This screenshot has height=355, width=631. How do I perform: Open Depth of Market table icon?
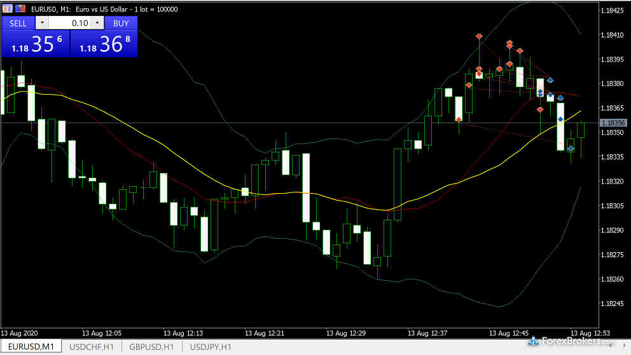click(8, 8)
